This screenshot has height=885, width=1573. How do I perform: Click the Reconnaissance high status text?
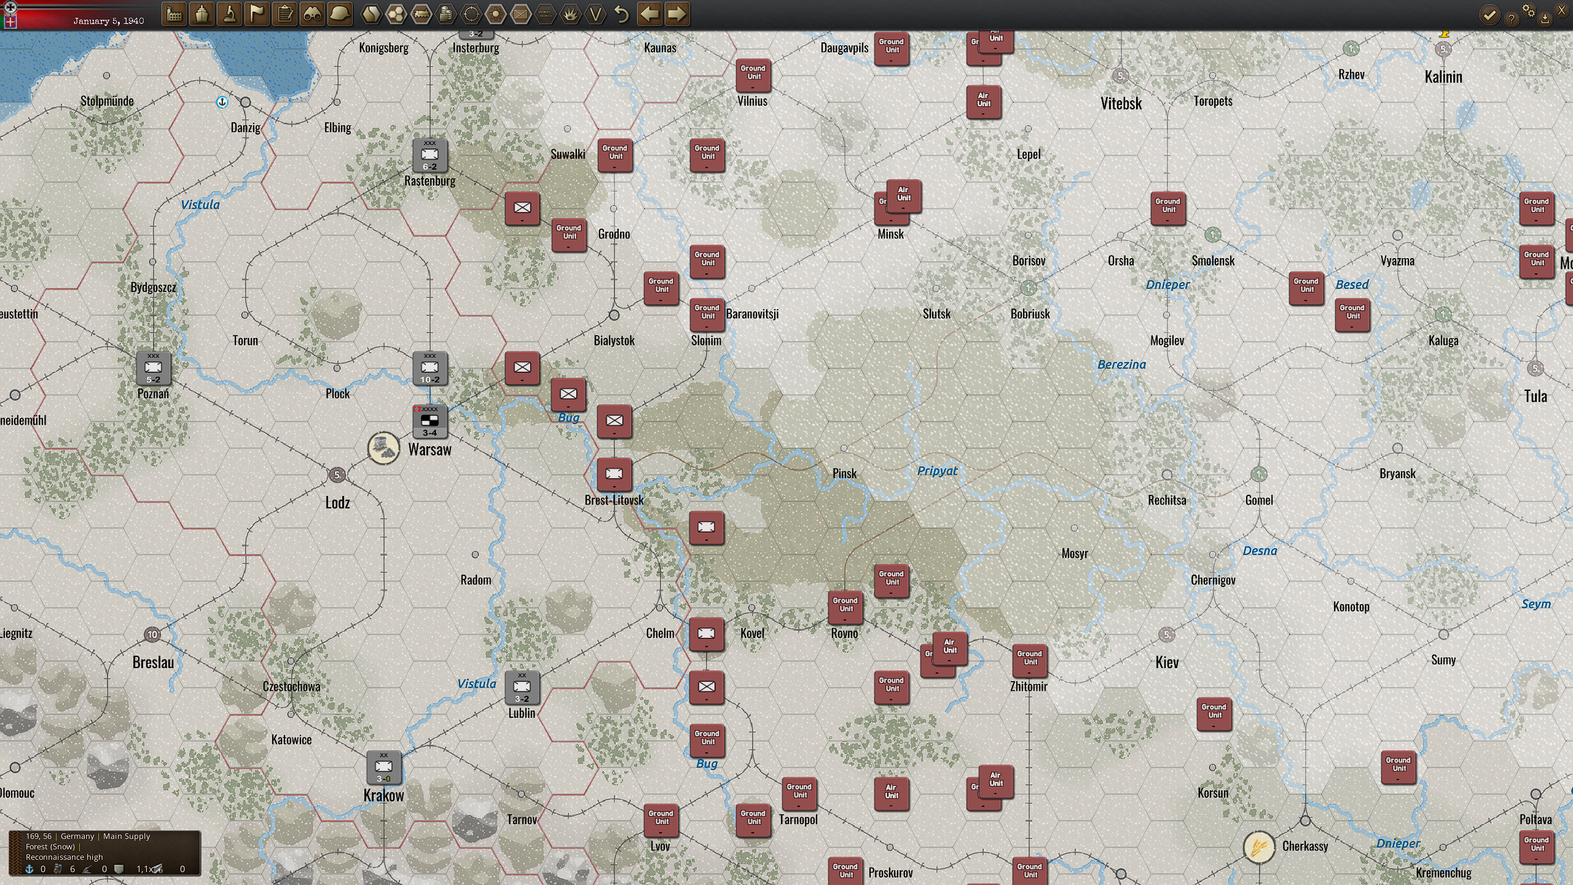tap(65, 857)
